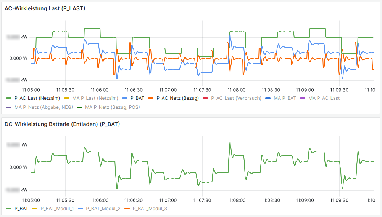The width and height of the screenshot is (382, 217).
Task: Open the DC-Wirkleistung Batterie (Entladen) panel menu
Action: point(62,124)
